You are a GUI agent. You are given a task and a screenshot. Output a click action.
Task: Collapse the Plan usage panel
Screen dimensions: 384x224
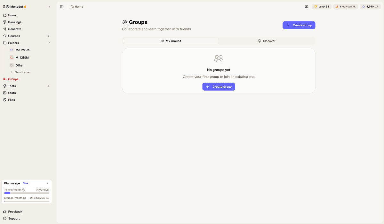coord(48,183)
